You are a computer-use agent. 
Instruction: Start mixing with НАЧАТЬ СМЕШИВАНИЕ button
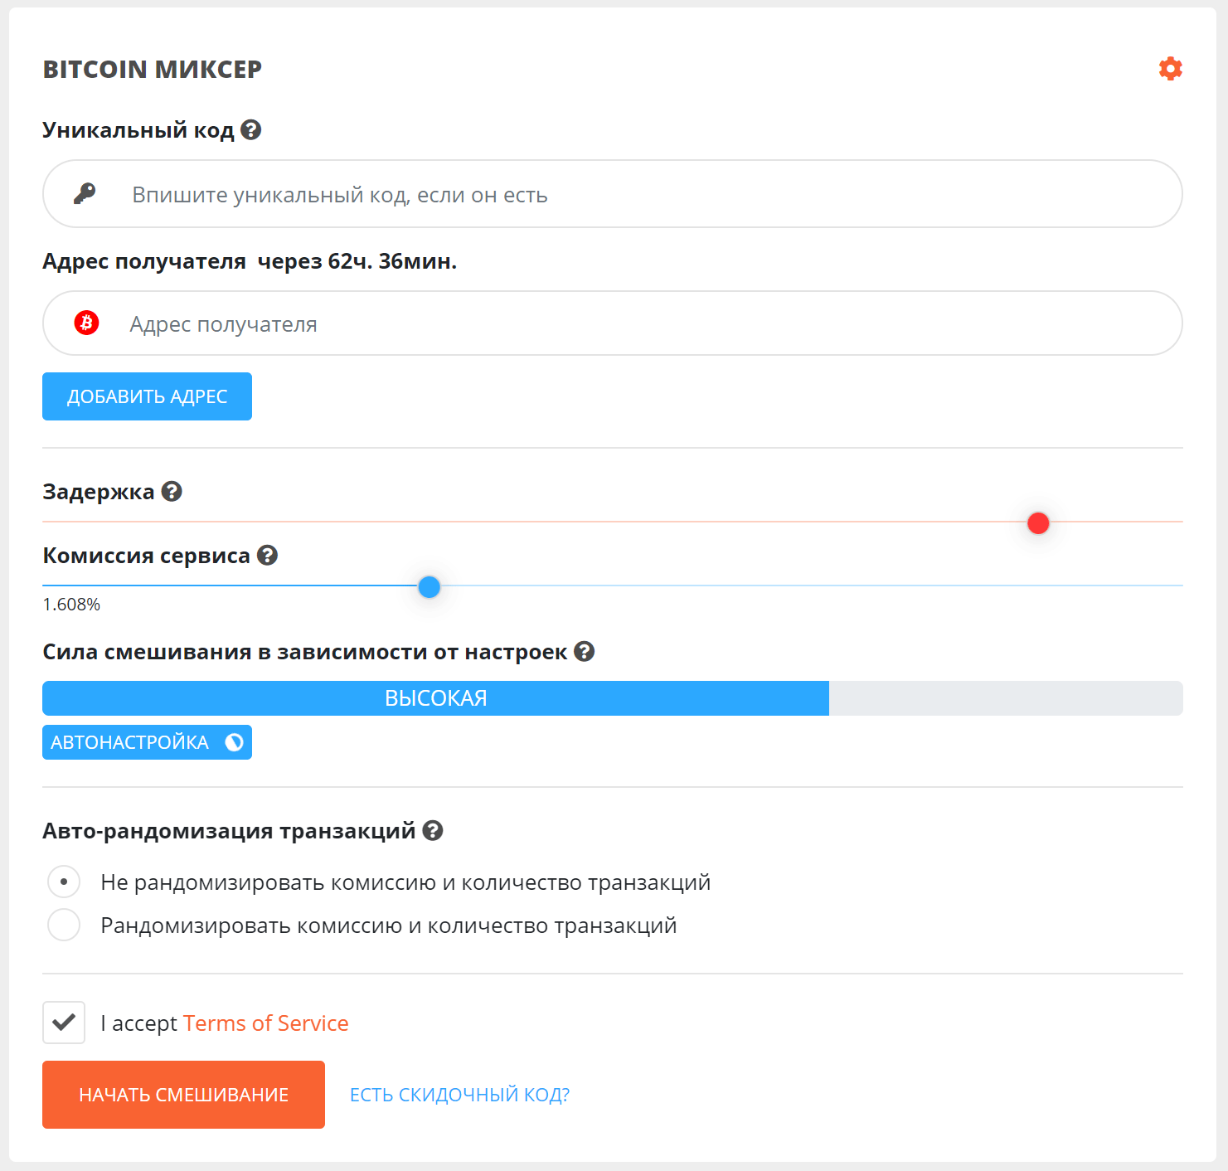(183, 1095)
